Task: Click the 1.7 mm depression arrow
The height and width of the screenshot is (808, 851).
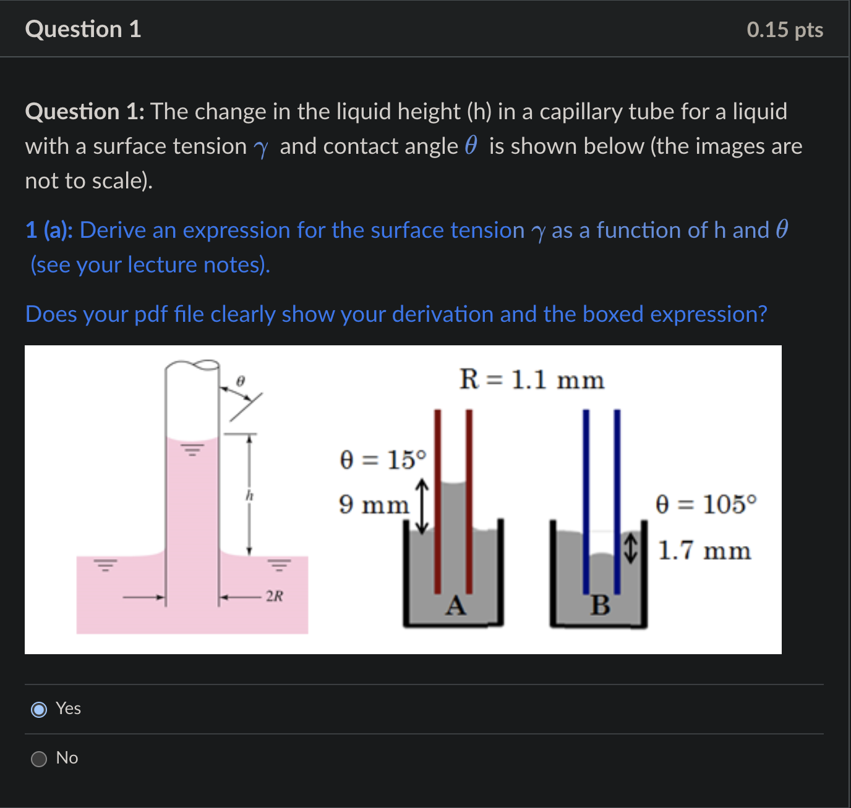Action: (630, 549)
